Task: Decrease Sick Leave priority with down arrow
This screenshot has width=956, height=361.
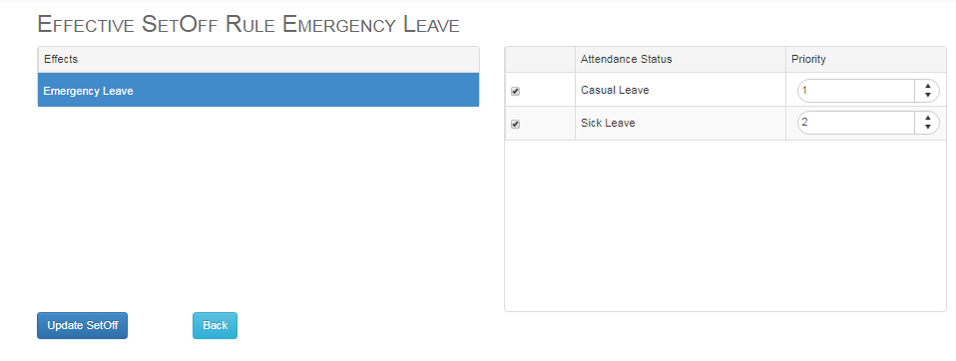Action: pyautogui.click(x=927, y=127)
